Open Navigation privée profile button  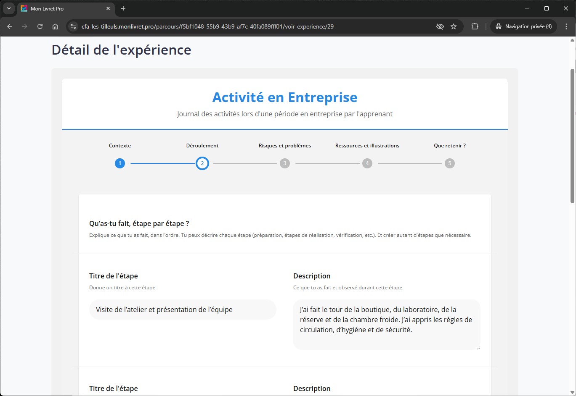(x=524, y=26)
